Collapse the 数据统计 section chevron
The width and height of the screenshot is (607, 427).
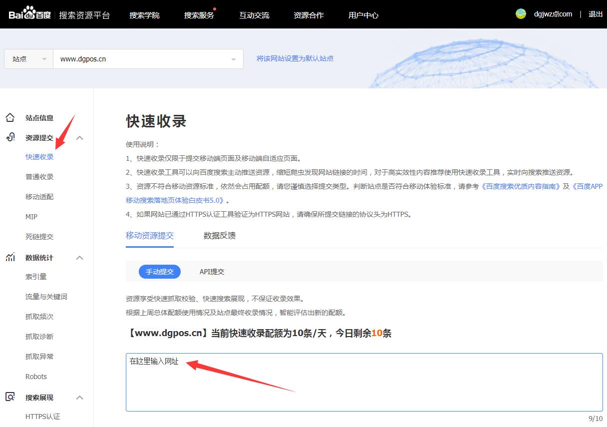click(x=79, y=258)
